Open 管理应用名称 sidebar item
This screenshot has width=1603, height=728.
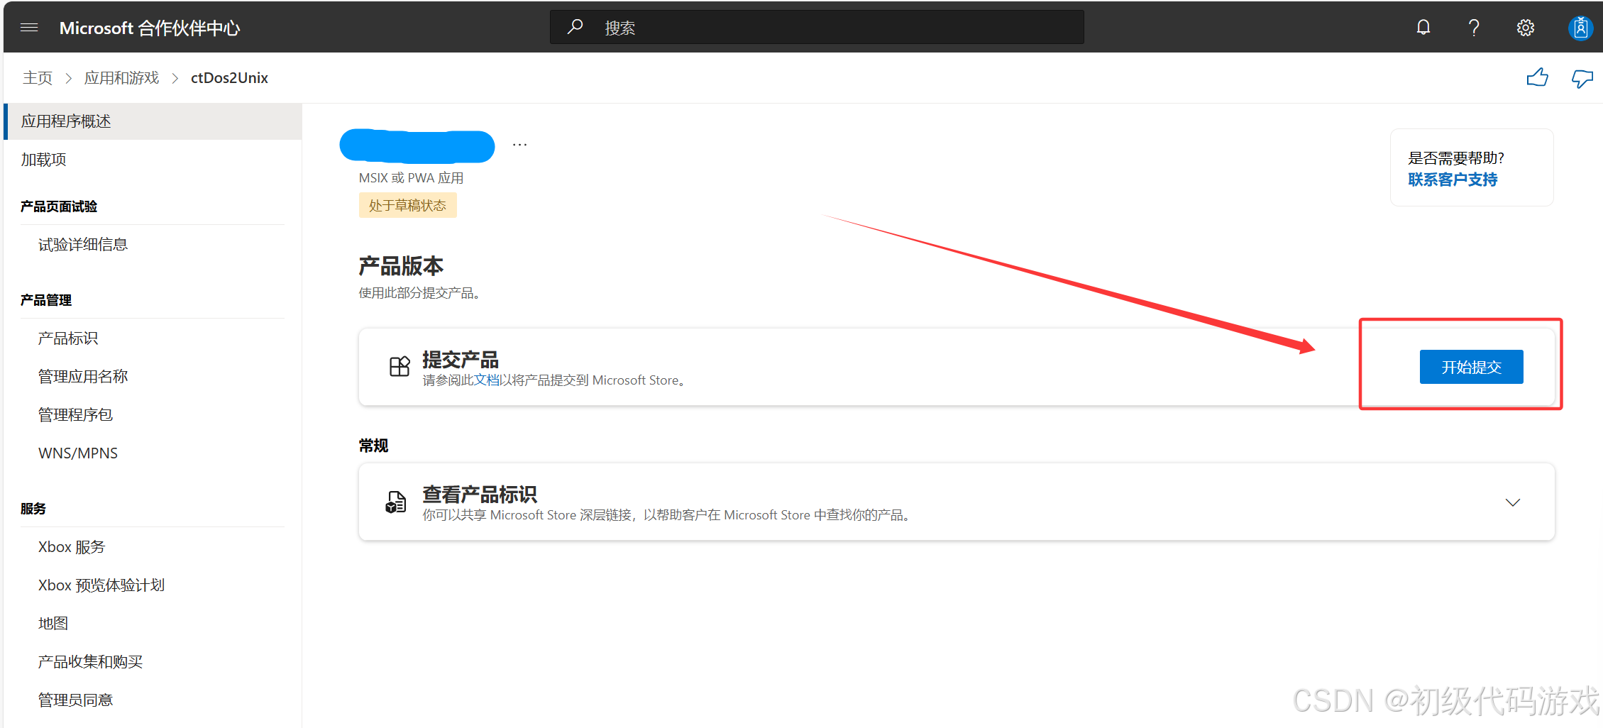pyautogui.click(x=83, y=377)
